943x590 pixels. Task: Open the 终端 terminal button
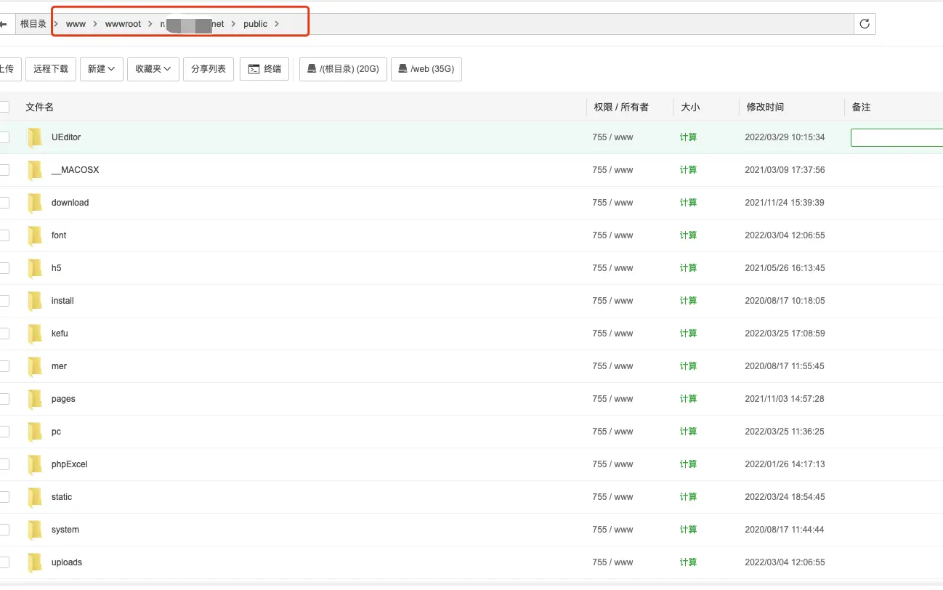265,69
